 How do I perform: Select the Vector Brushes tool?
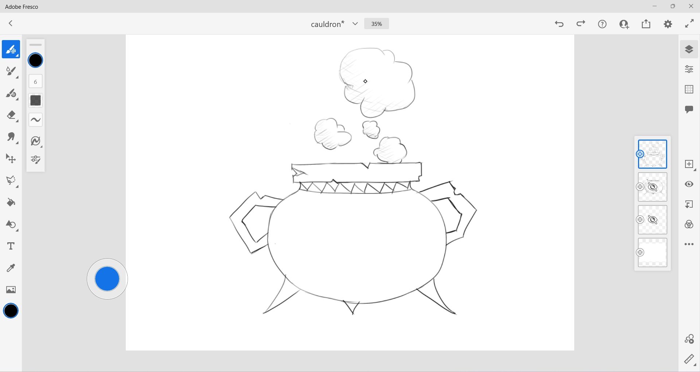tap(11, 94)
